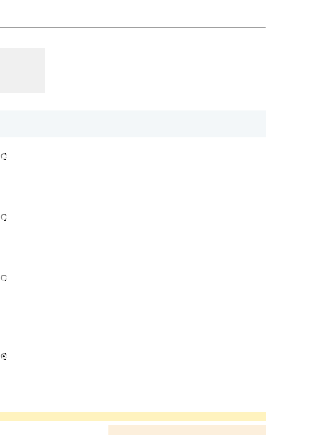Click the peach strip below the yellow bar
Image resolution: width=319 pixels, height=435 pixels.
(187, 430)
